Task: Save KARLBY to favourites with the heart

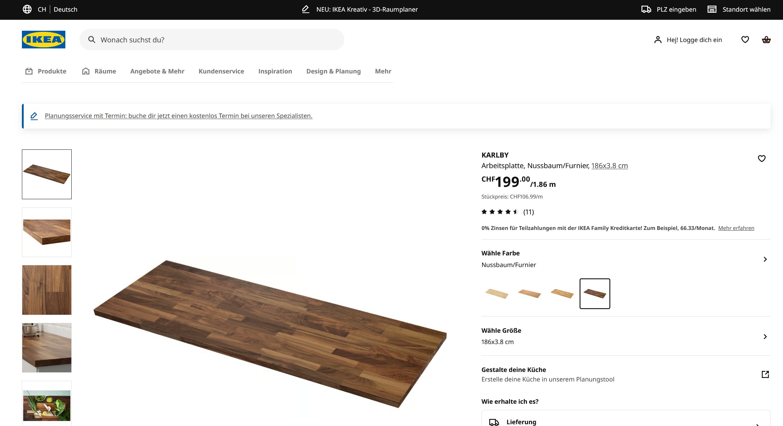Action: (x=761, y=159)
